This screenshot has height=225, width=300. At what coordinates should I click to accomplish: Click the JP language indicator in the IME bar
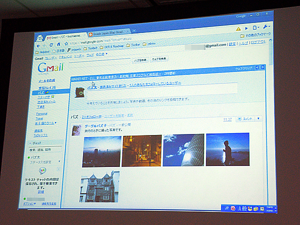point(225,207)
